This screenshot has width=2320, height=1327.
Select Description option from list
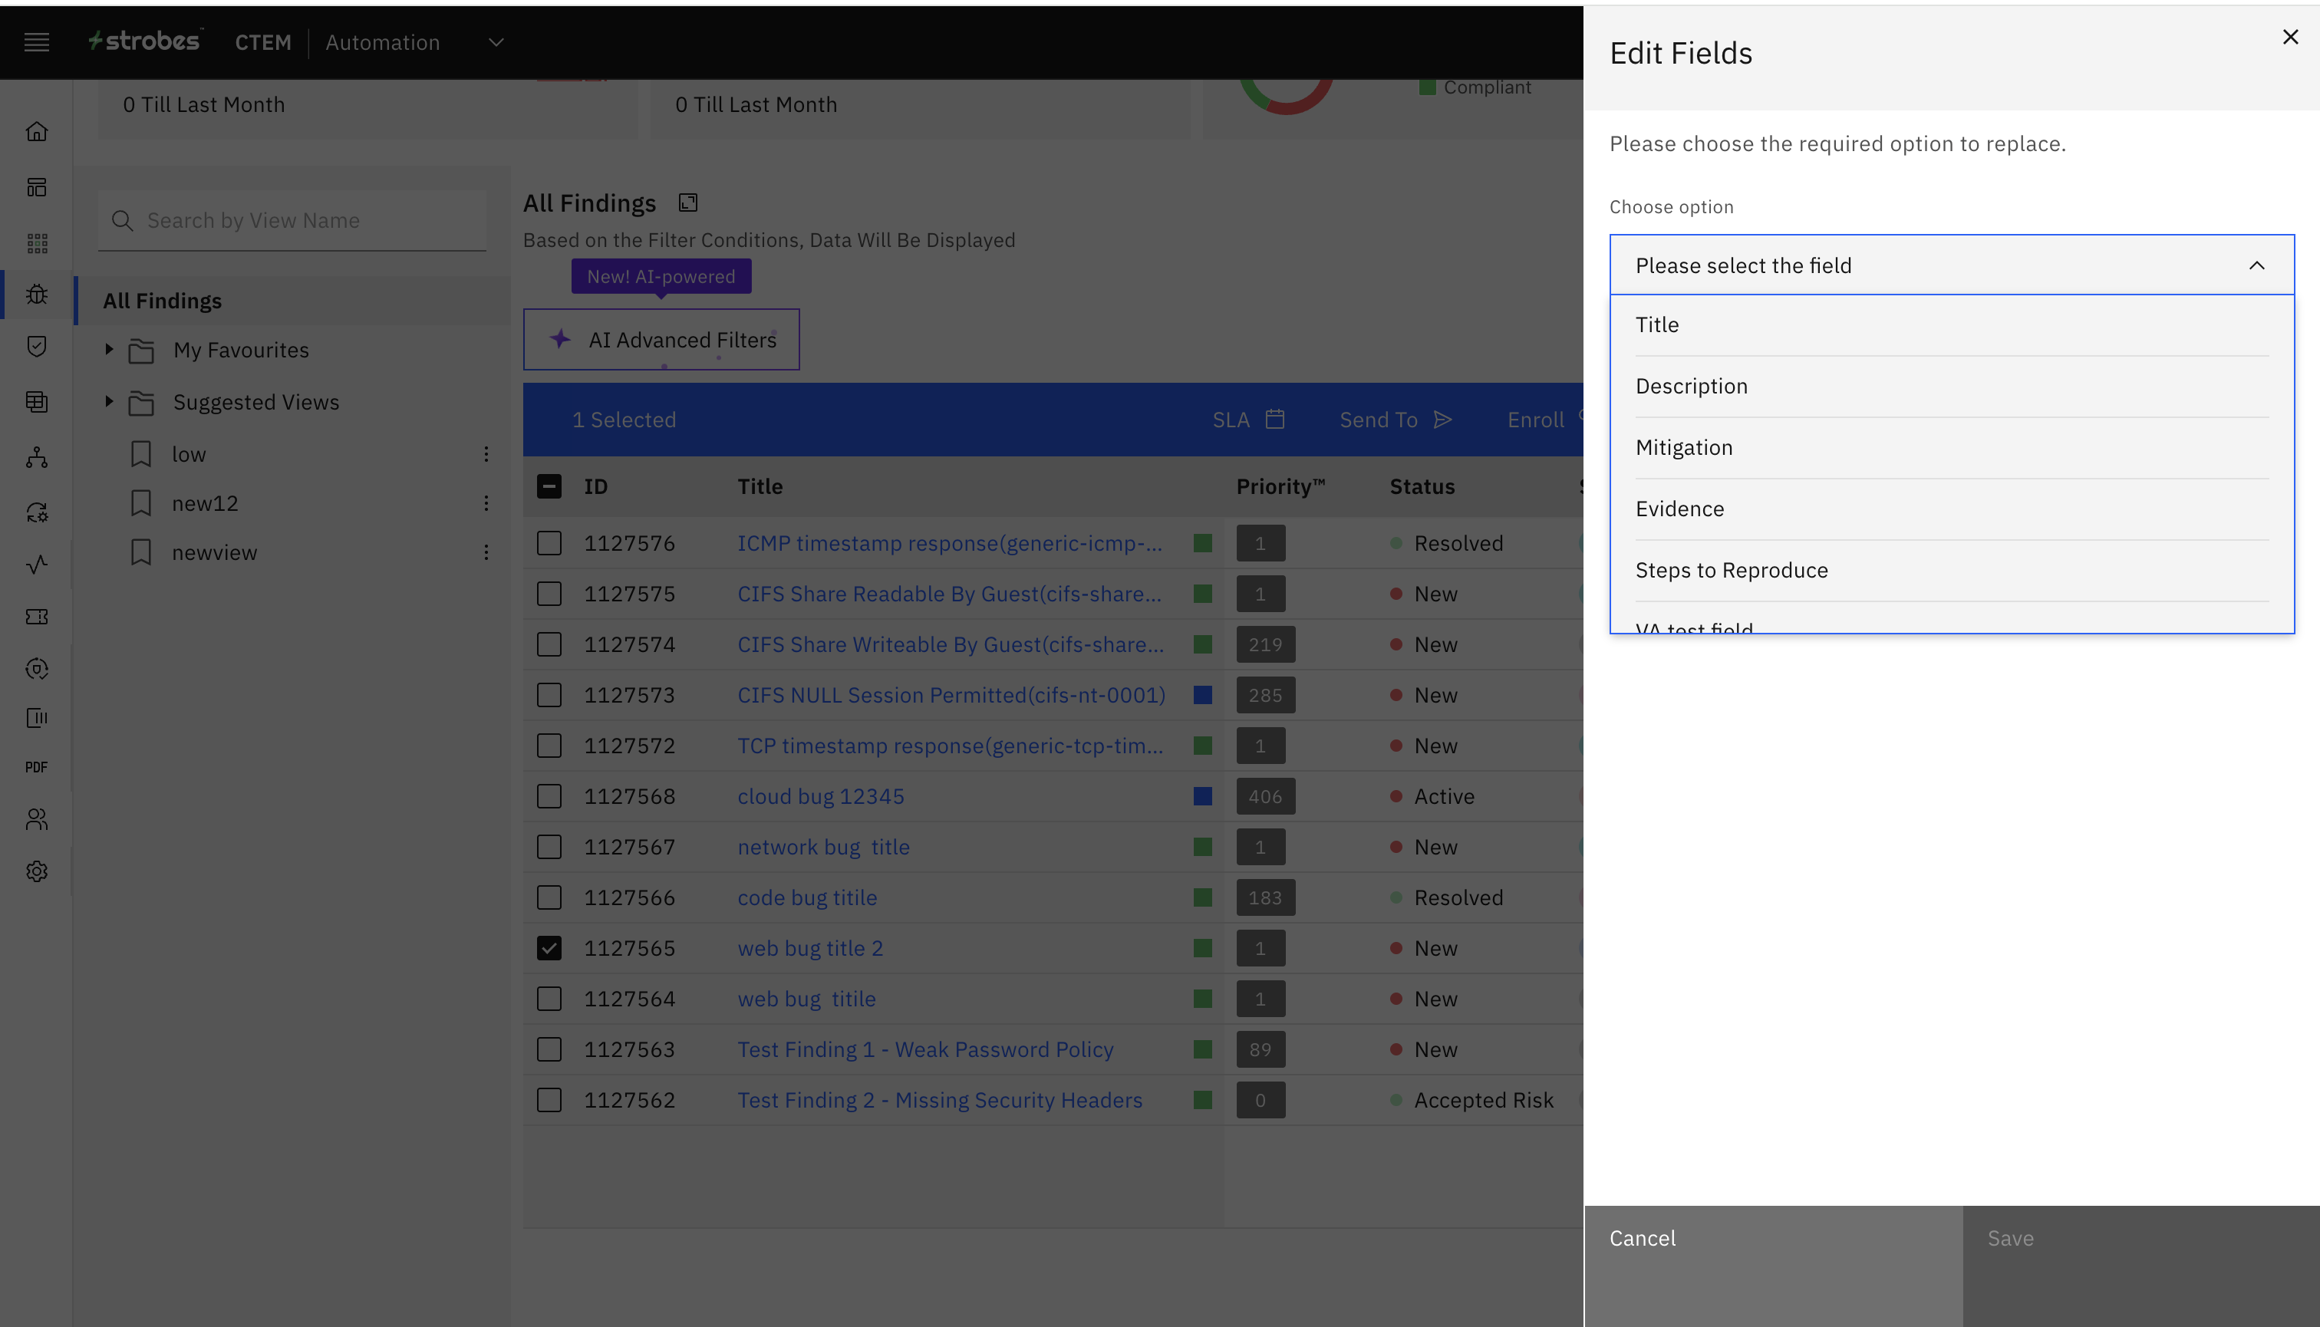(1691, 387)
